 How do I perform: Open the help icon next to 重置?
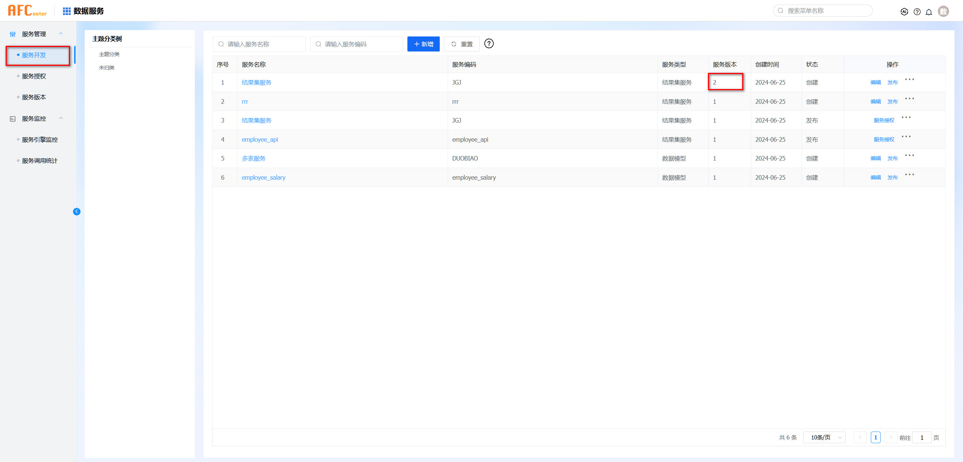[489, 44]
